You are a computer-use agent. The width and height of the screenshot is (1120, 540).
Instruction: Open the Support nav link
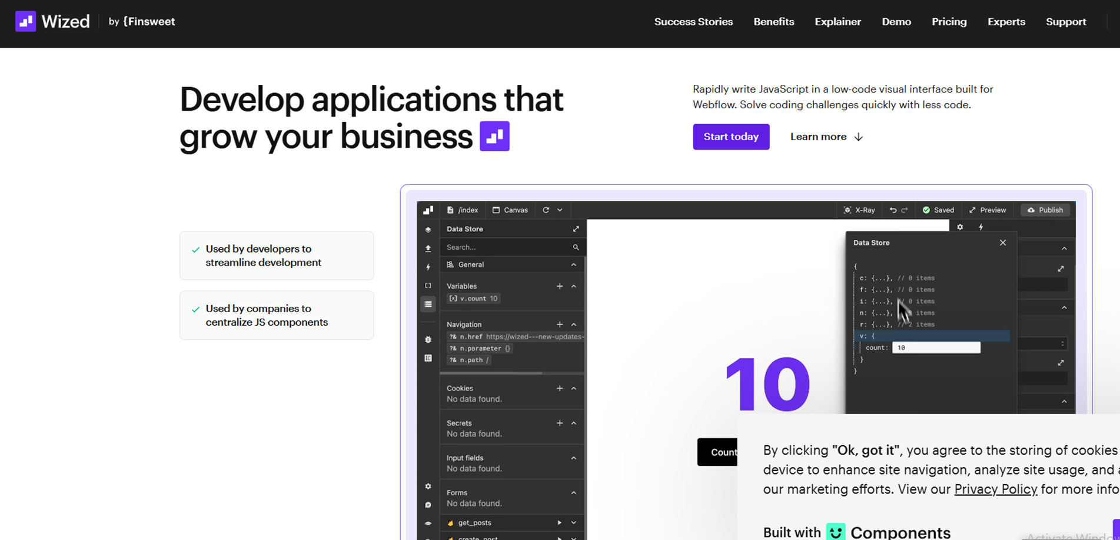click(x=1066, y=22)
